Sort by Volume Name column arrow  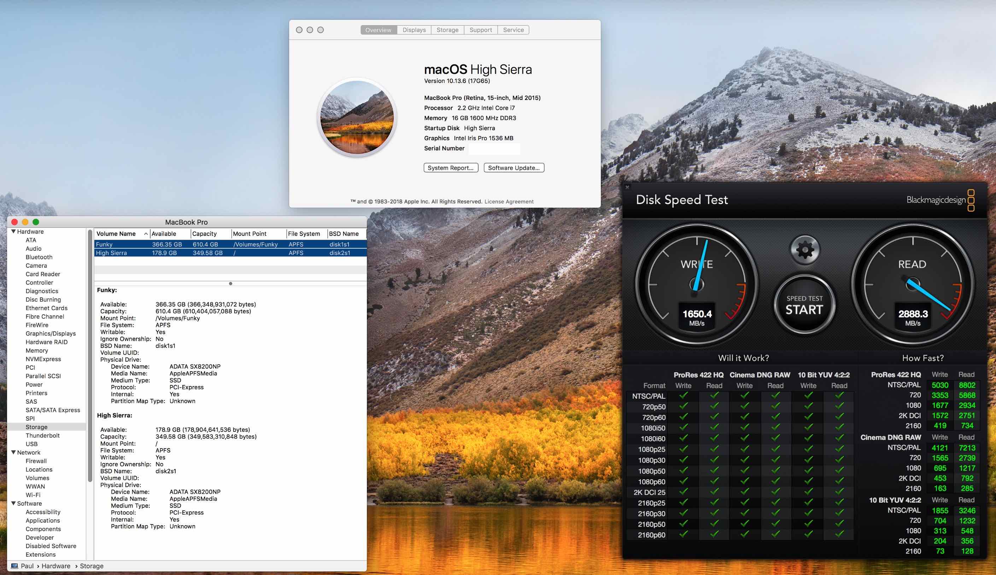point(146,234)
